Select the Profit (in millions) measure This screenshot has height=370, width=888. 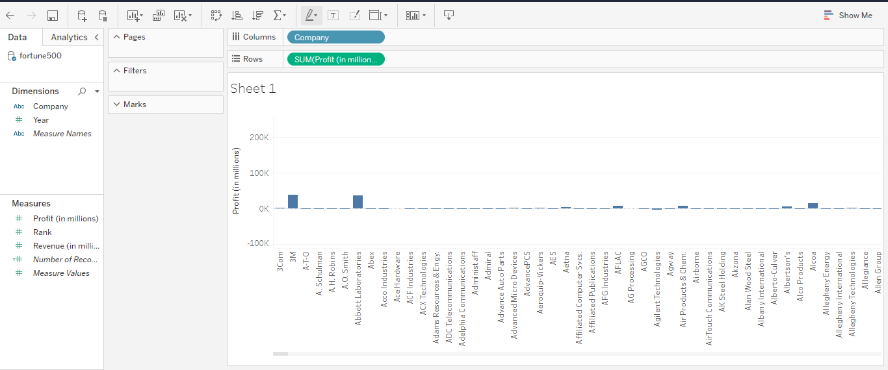click(x=66, y=219)
